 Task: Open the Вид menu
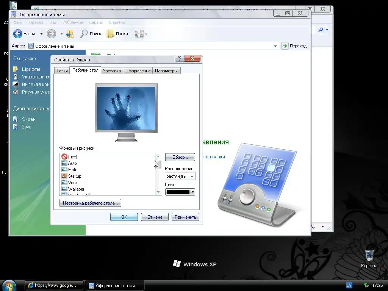pos(53,22)
